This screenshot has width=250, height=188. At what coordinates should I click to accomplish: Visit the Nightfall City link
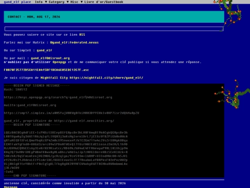coord(54,78)
